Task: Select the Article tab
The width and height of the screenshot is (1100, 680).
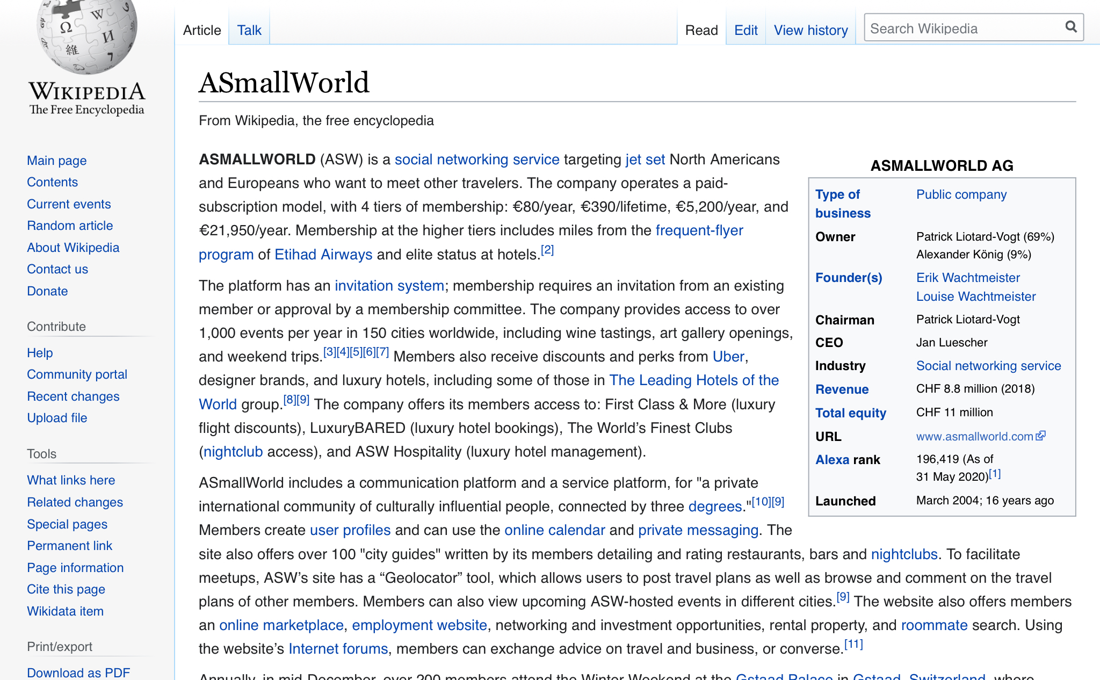Action: 202,30
